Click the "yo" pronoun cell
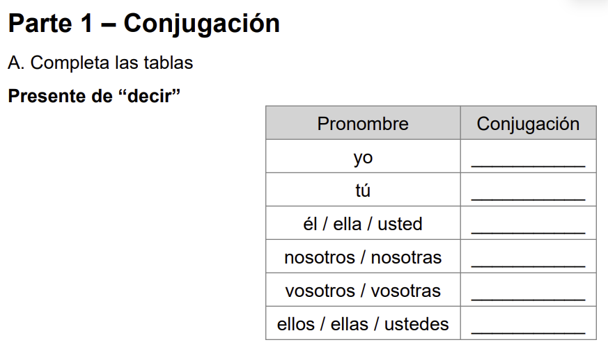 363,158
